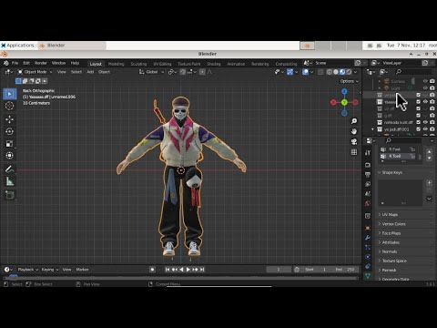Screen dimensions: 437x328
Task: Select the Transform tool
Action: point(10,156)
